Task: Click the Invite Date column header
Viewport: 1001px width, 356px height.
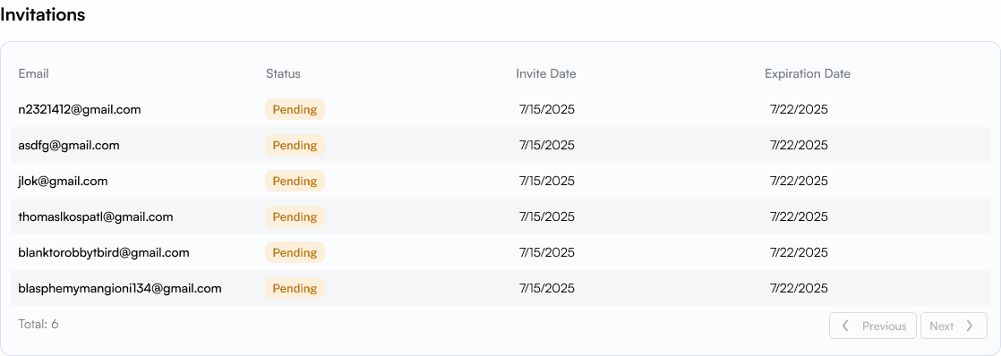Action: coord(546,73)
